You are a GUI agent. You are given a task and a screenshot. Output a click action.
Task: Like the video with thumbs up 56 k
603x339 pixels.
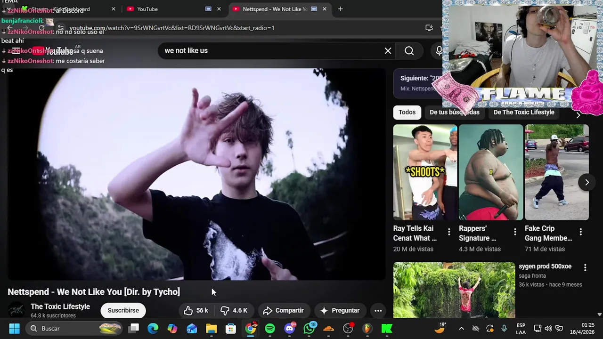click(x=196, y=310)
